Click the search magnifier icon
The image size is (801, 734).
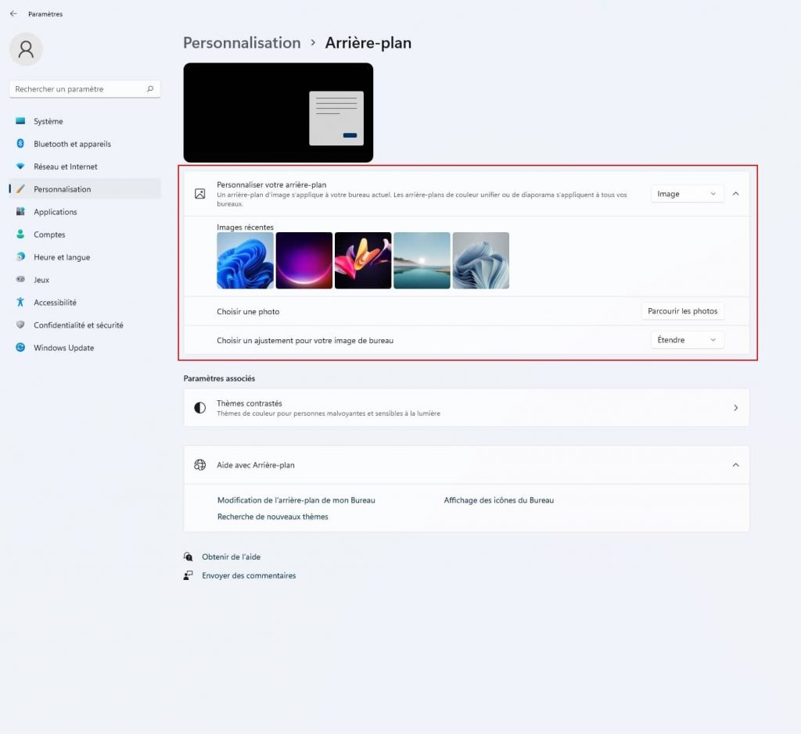tap(150, 89)
